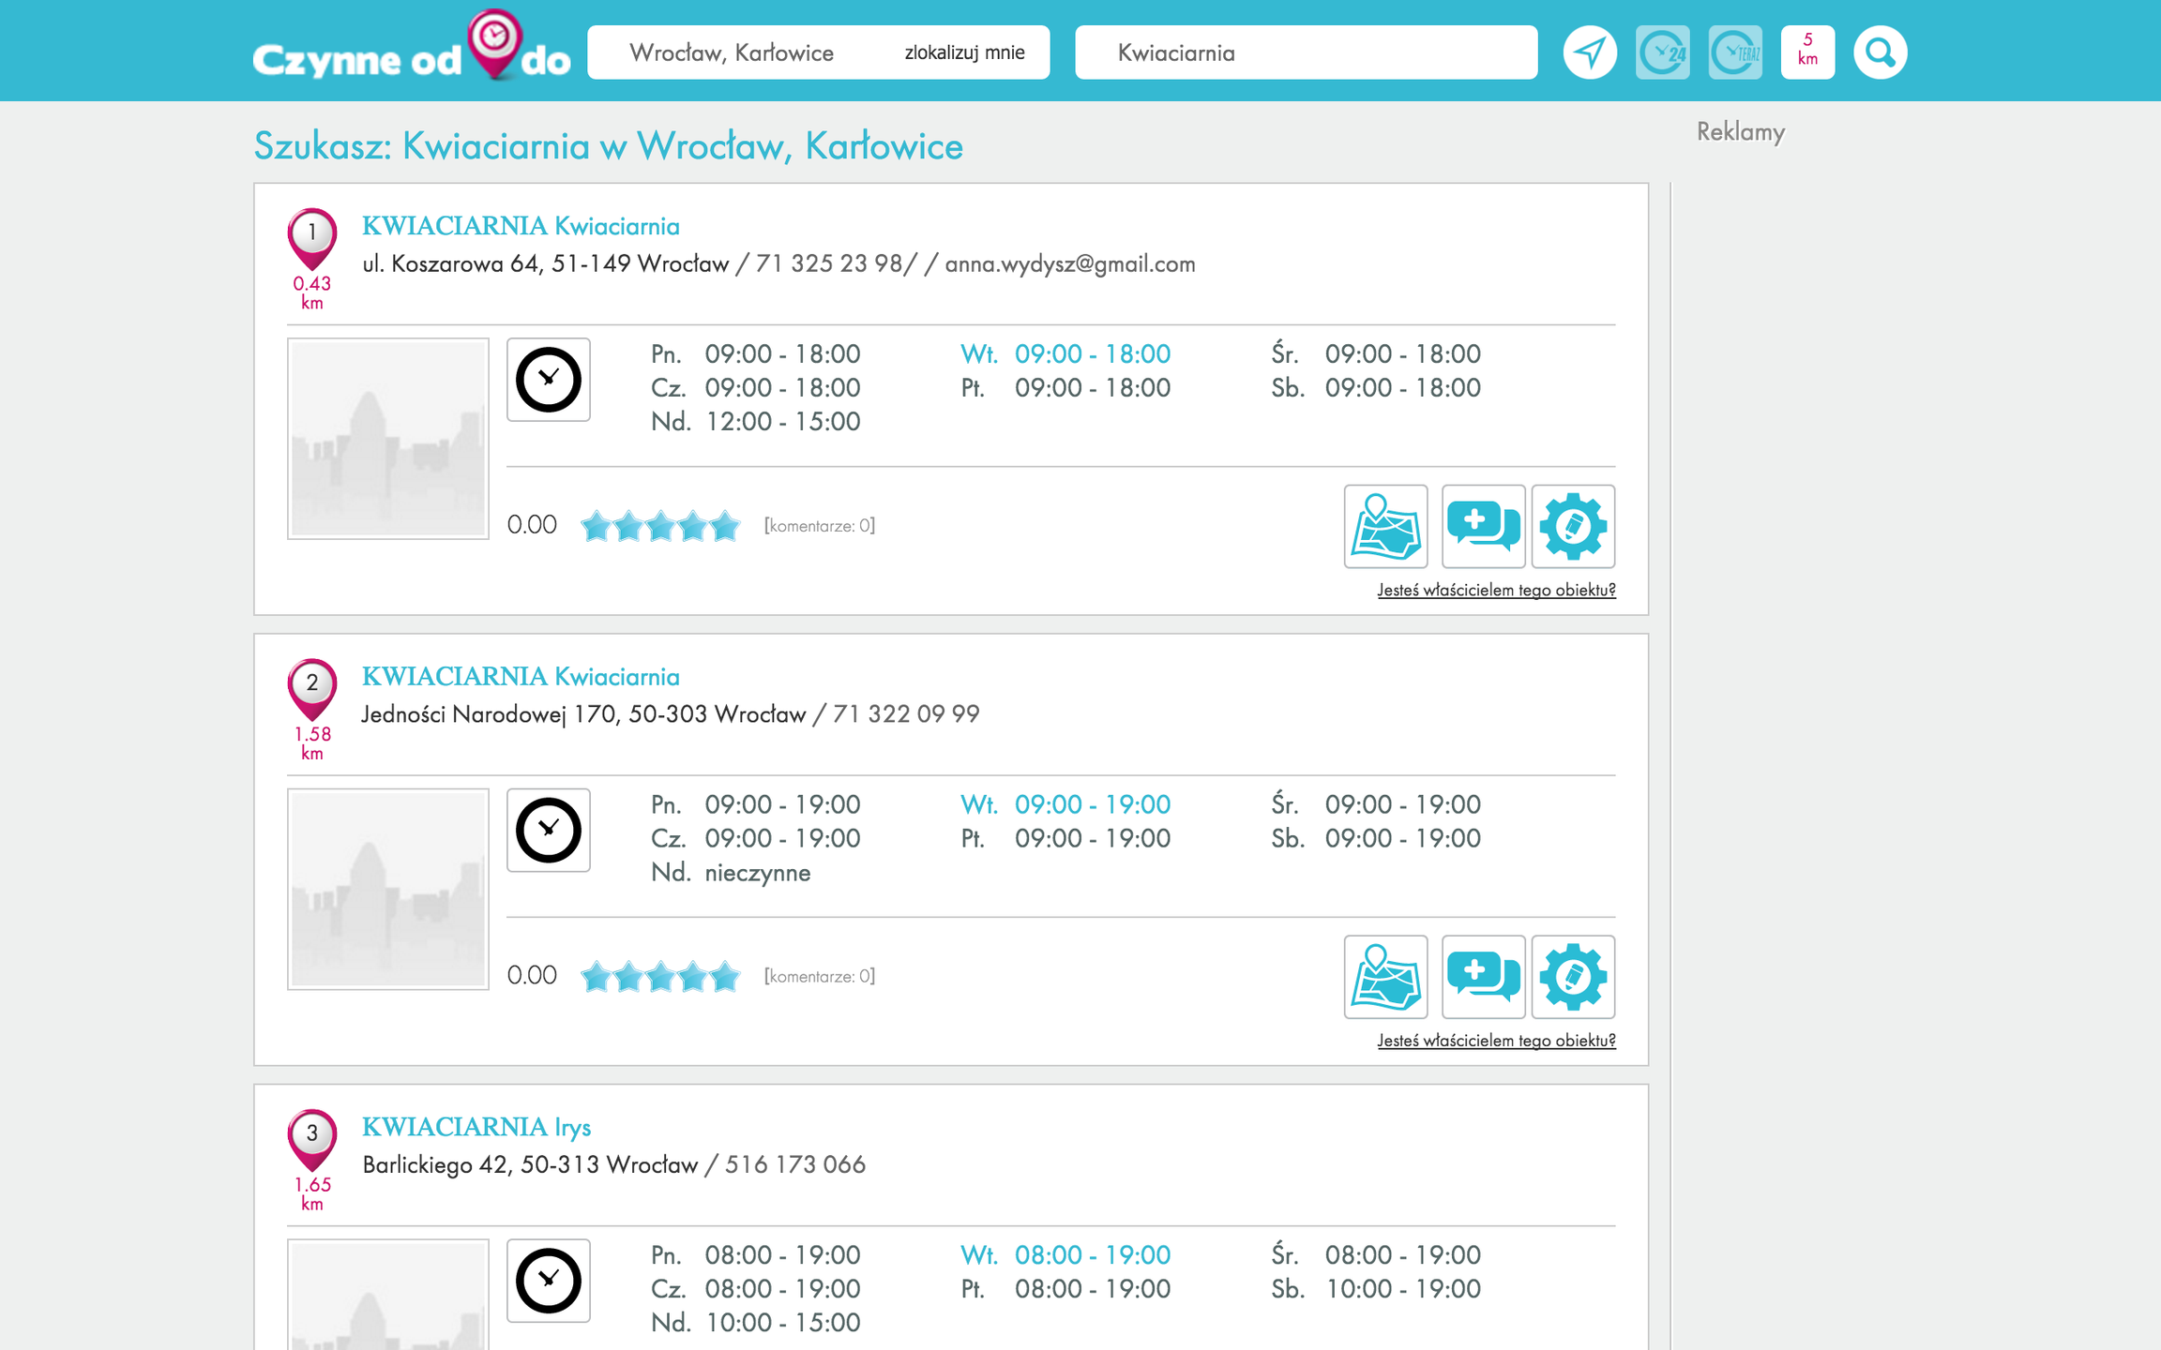Click highlighted Wt. 09:00 - 19:00 hours
2161x1350 pixels.
tap(1065, 804)
